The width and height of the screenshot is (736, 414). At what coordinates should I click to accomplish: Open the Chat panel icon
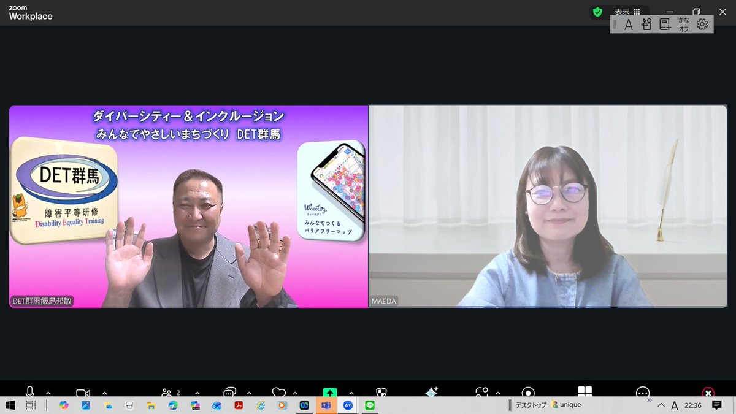(x=230, y=393)
